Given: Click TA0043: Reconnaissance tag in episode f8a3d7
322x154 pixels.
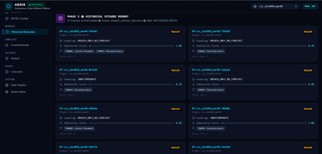Looking at the screenshot, I should pos(109,51).
